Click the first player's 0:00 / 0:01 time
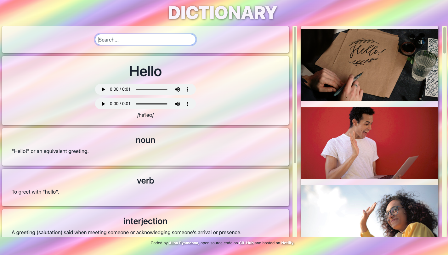448x255 pixels. [120, 89]
